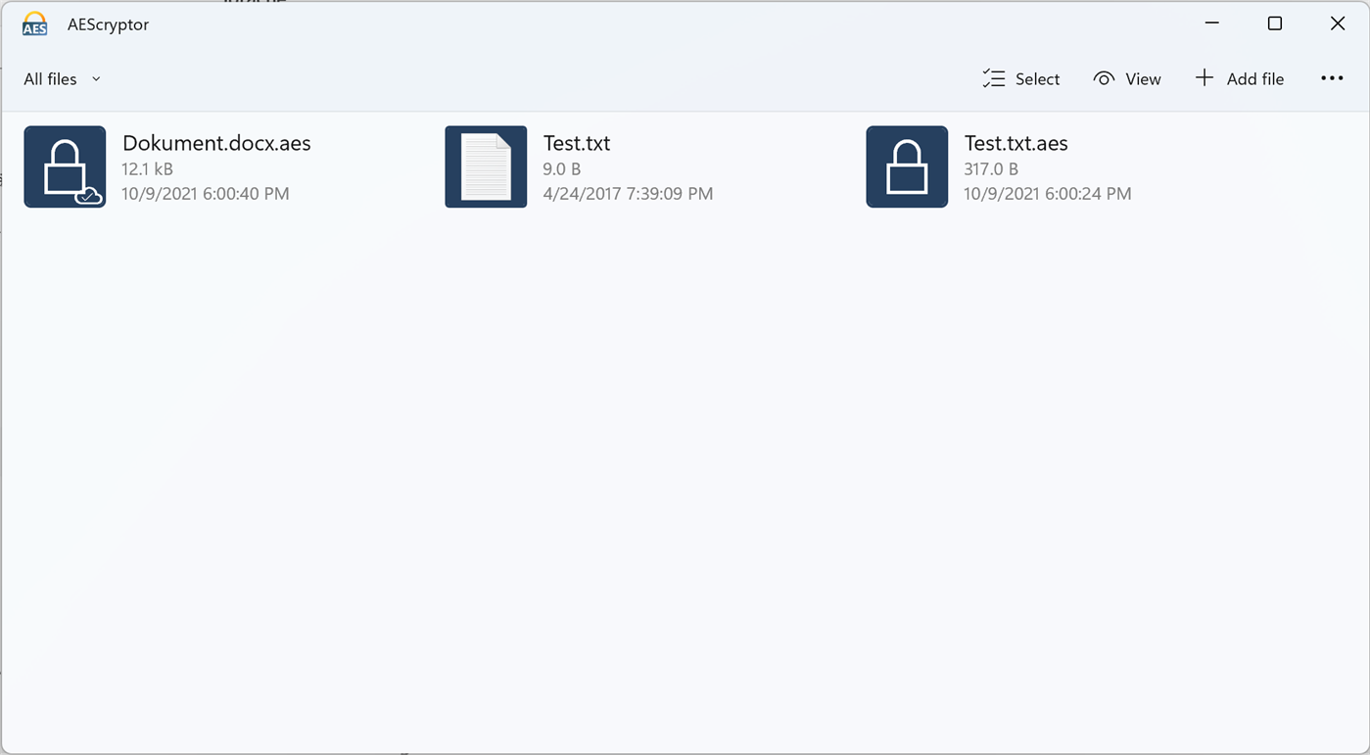Click the checklist icon next to Select
1370x755 pixels.
coord(993,77)
